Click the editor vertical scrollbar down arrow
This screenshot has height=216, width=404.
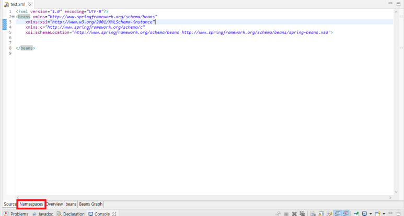[x=396, y=192]
